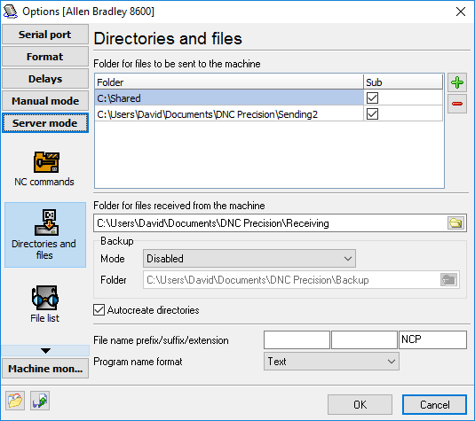Click the load settings folder icon at bottom left
The height and width of the screenshot is (421, 475).
pyautogui.click(x=15, y=401)
